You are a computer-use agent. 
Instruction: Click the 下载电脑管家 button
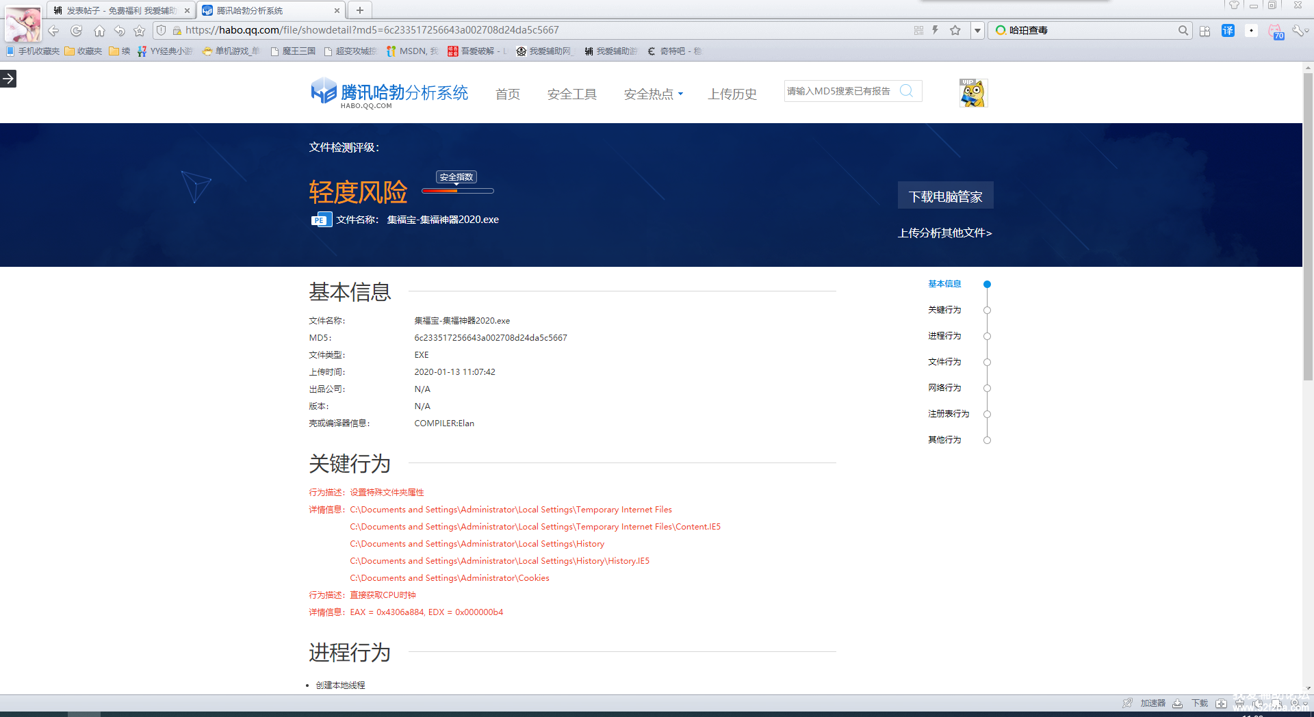tap(946, 196)
